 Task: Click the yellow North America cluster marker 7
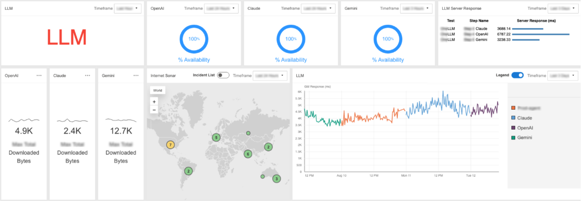tap(170, 144)
